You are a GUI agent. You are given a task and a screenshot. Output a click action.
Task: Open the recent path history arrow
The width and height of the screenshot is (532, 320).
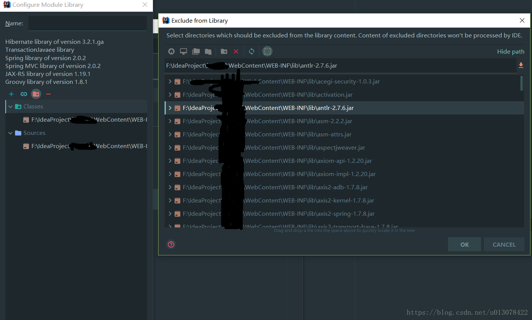(x=521, y=65)
